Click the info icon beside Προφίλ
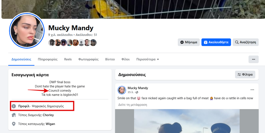Image resolution: width=265 pixels, height=133 pixels. tap(14, 106)
